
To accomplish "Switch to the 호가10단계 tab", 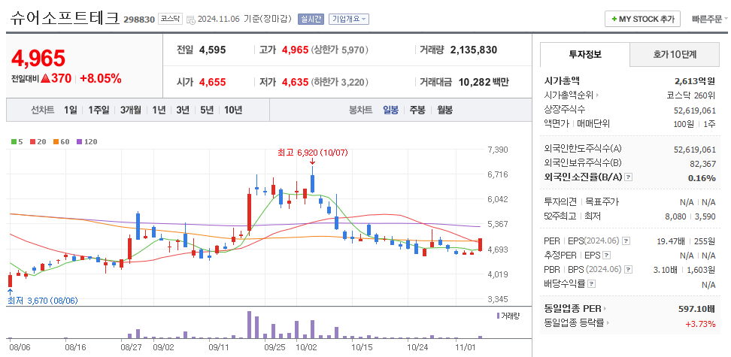I will coord(675,55).
